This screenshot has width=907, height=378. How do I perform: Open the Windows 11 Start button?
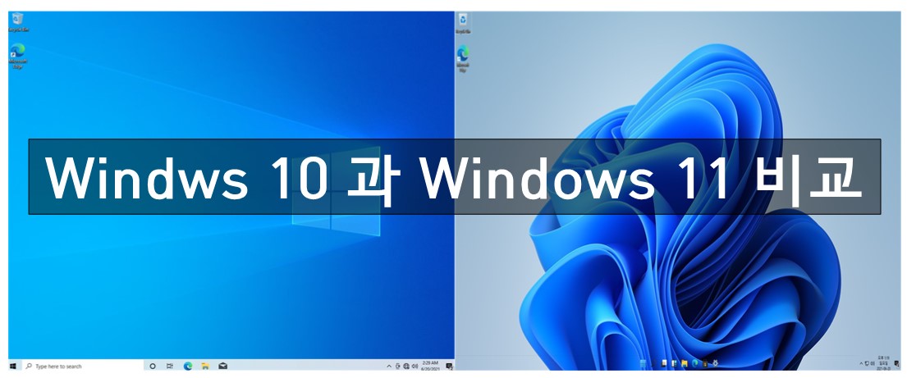click(x=643, y=363)
